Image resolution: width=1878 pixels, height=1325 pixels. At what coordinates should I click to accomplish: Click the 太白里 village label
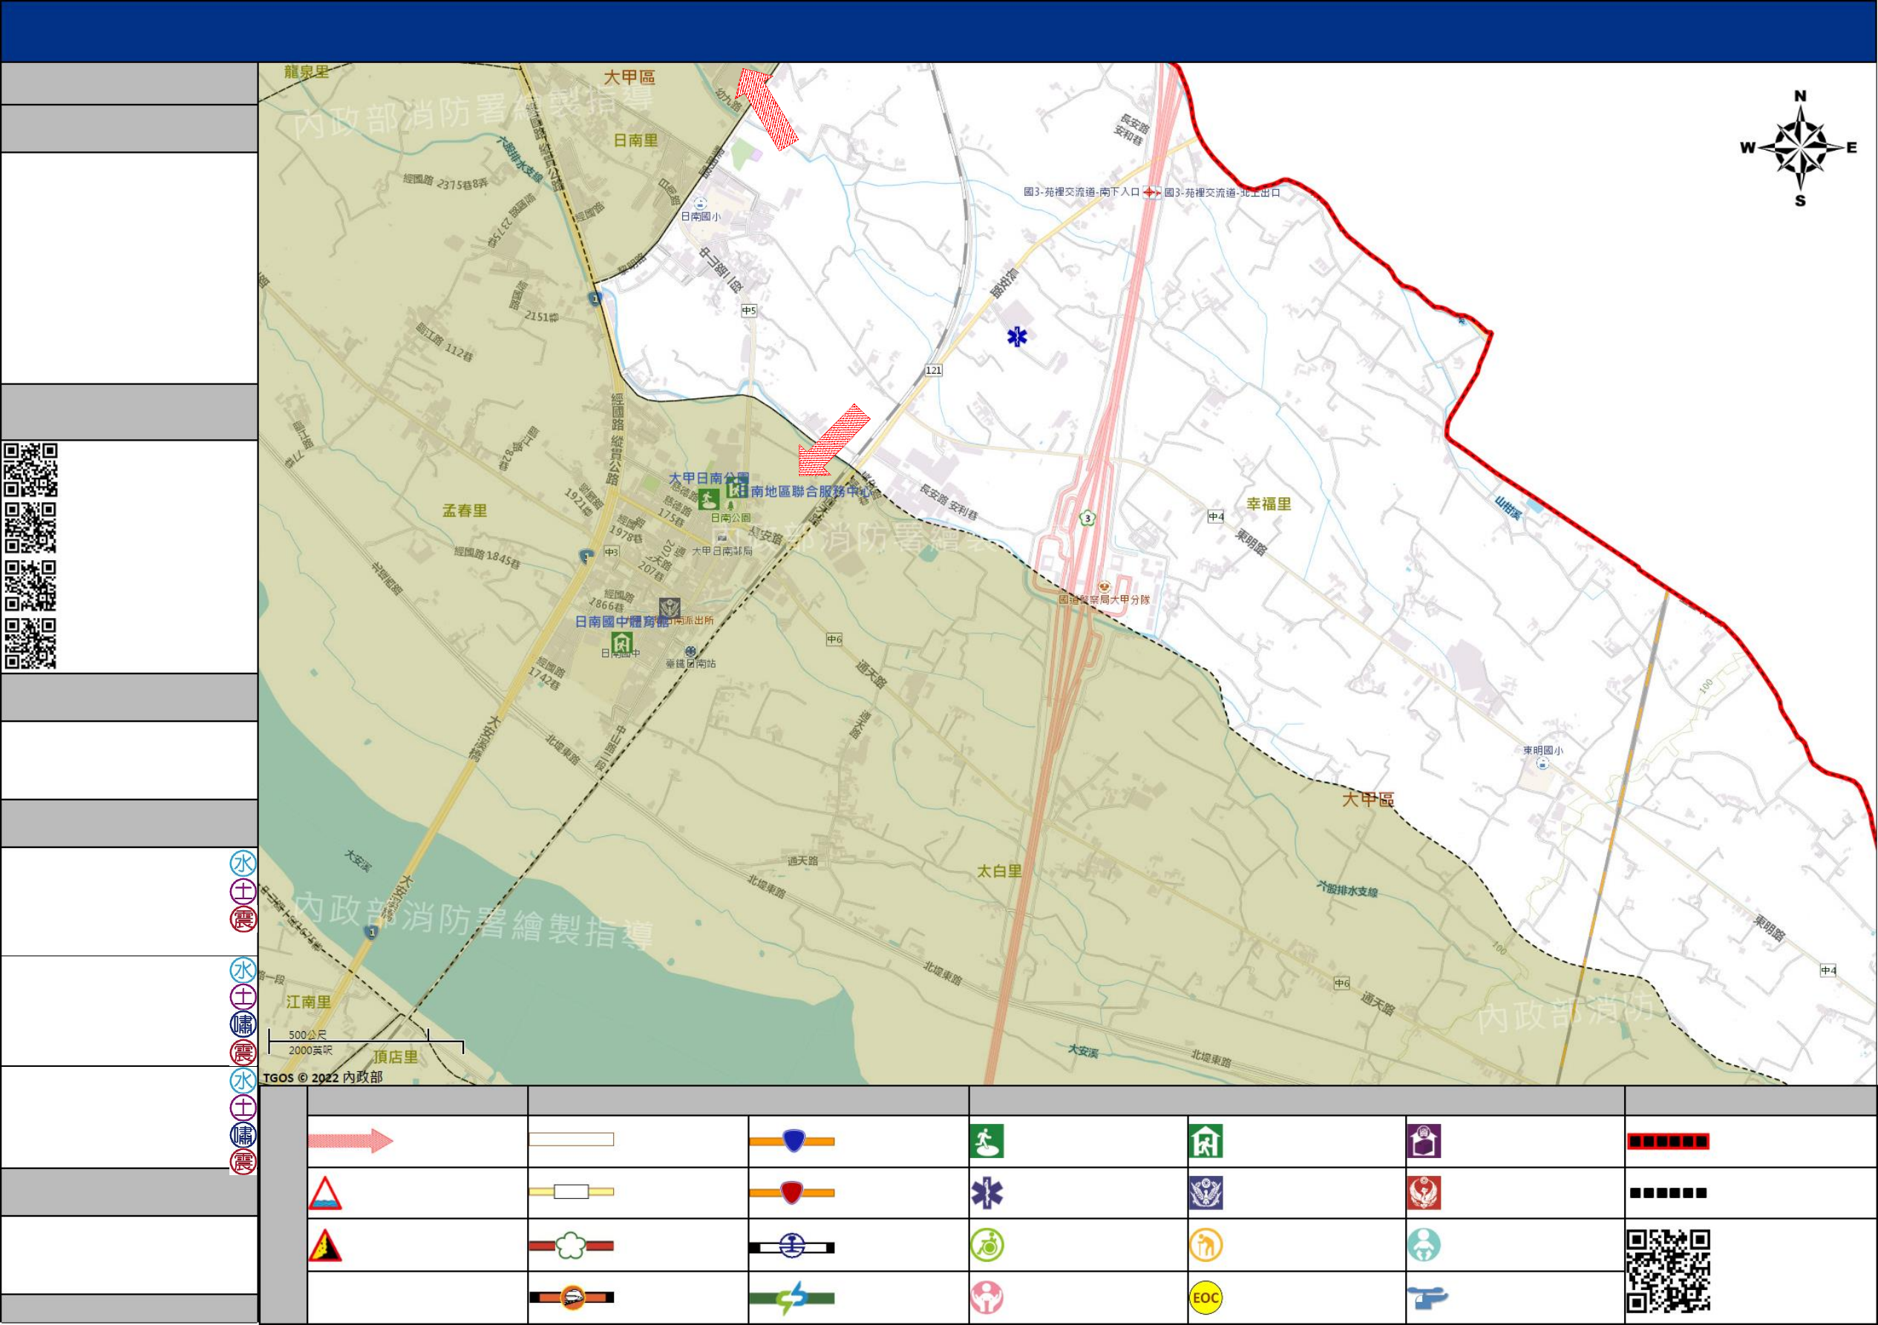[x=1000, y=872]
